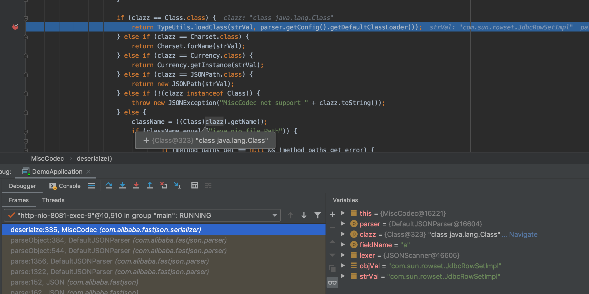589x294 pixels.
Task: Collapse the 'if (clazz == Class.class)' fold marker
Action: (x=26, y=18)
